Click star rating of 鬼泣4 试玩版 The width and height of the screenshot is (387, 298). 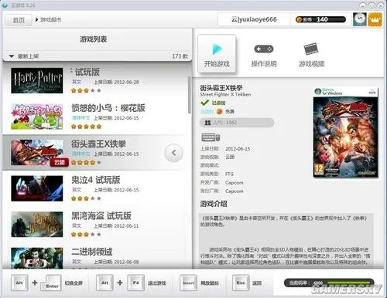click(86, 198)
